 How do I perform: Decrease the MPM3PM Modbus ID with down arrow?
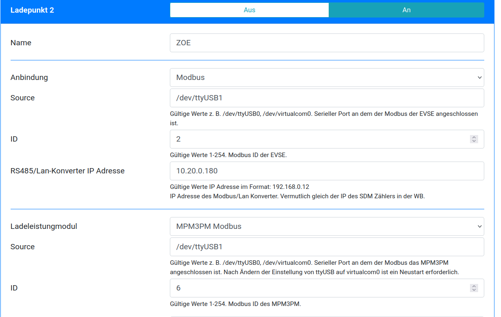point(474,290)
